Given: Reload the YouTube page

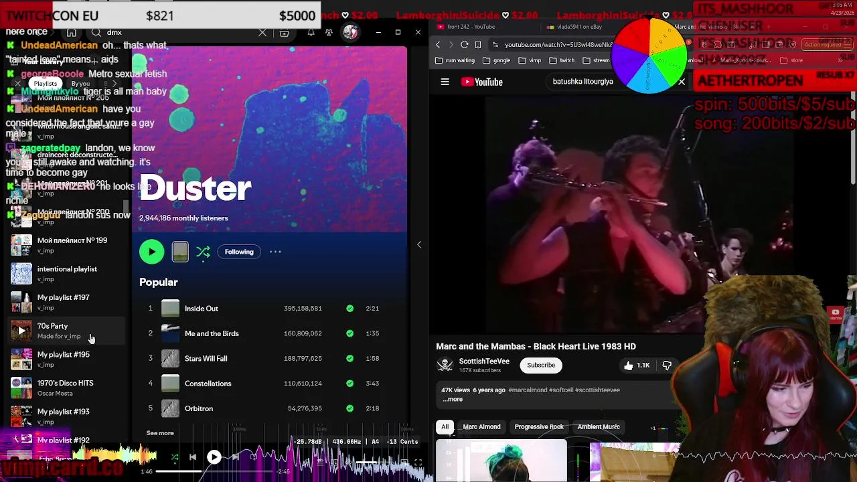Looking at the screenshot, I should 465,45.
